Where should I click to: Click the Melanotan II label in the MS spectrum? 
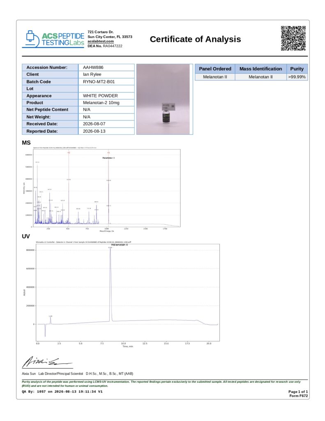pyautogui.click(x=108, y=158)
